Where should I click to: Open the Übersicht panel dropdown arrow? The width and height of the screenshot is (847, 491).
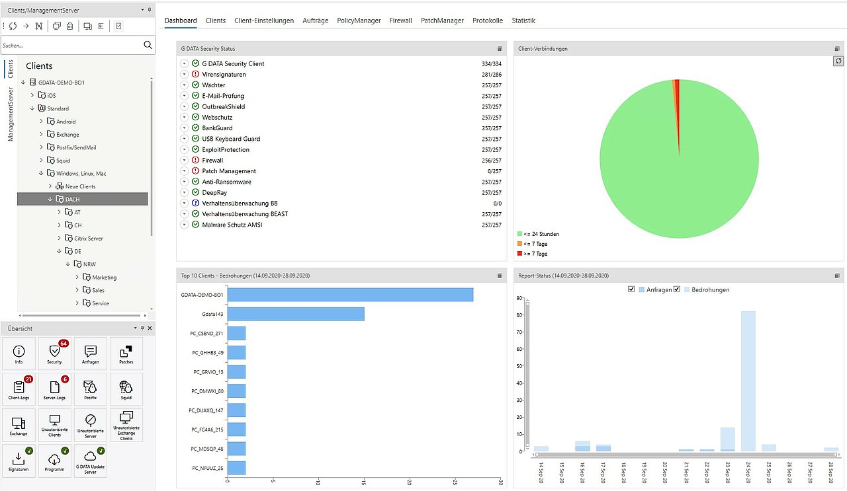[x=134, y=328]
